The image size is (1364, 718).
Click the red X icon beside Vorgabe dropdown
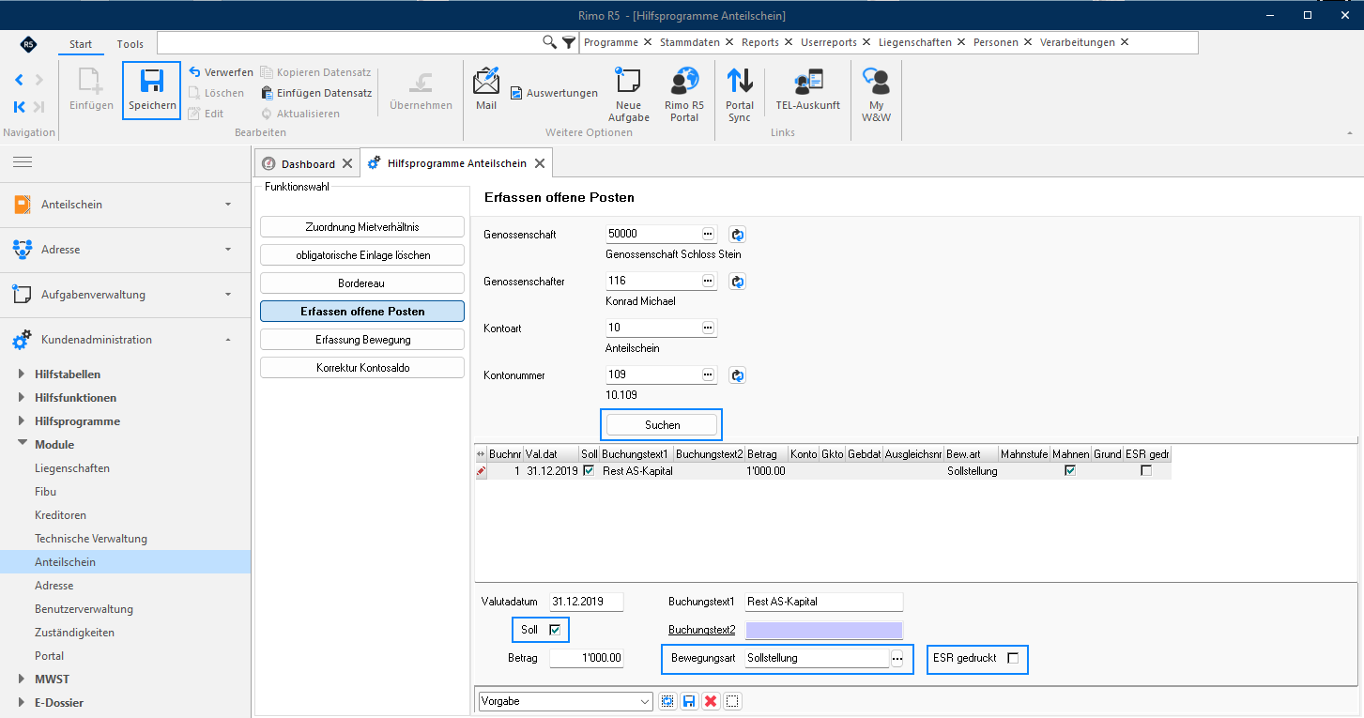(711, 701)
